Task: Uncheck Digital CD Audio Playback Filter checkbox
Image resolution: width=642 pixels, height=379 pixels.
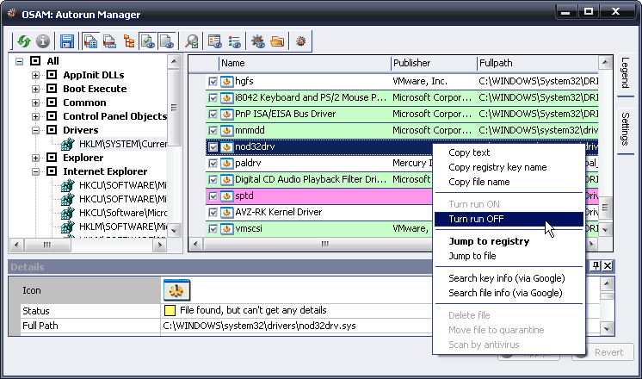Action: pos(213,179)
